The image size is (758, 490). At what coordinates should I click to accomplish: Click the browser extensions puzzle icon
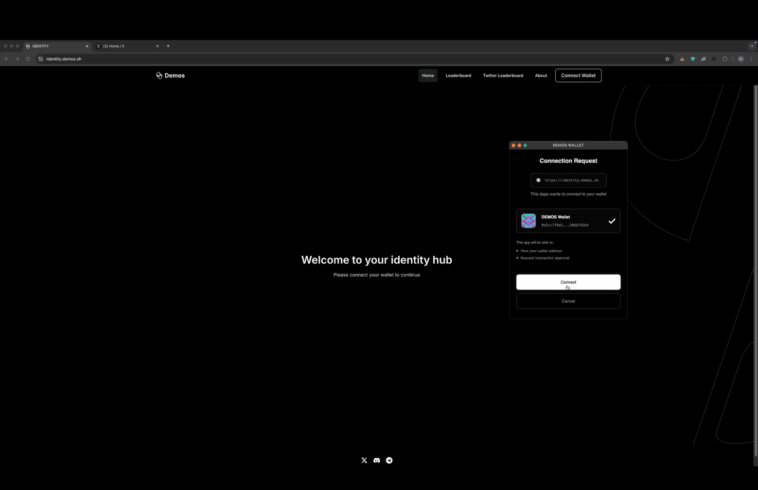(x=725, y=59)
